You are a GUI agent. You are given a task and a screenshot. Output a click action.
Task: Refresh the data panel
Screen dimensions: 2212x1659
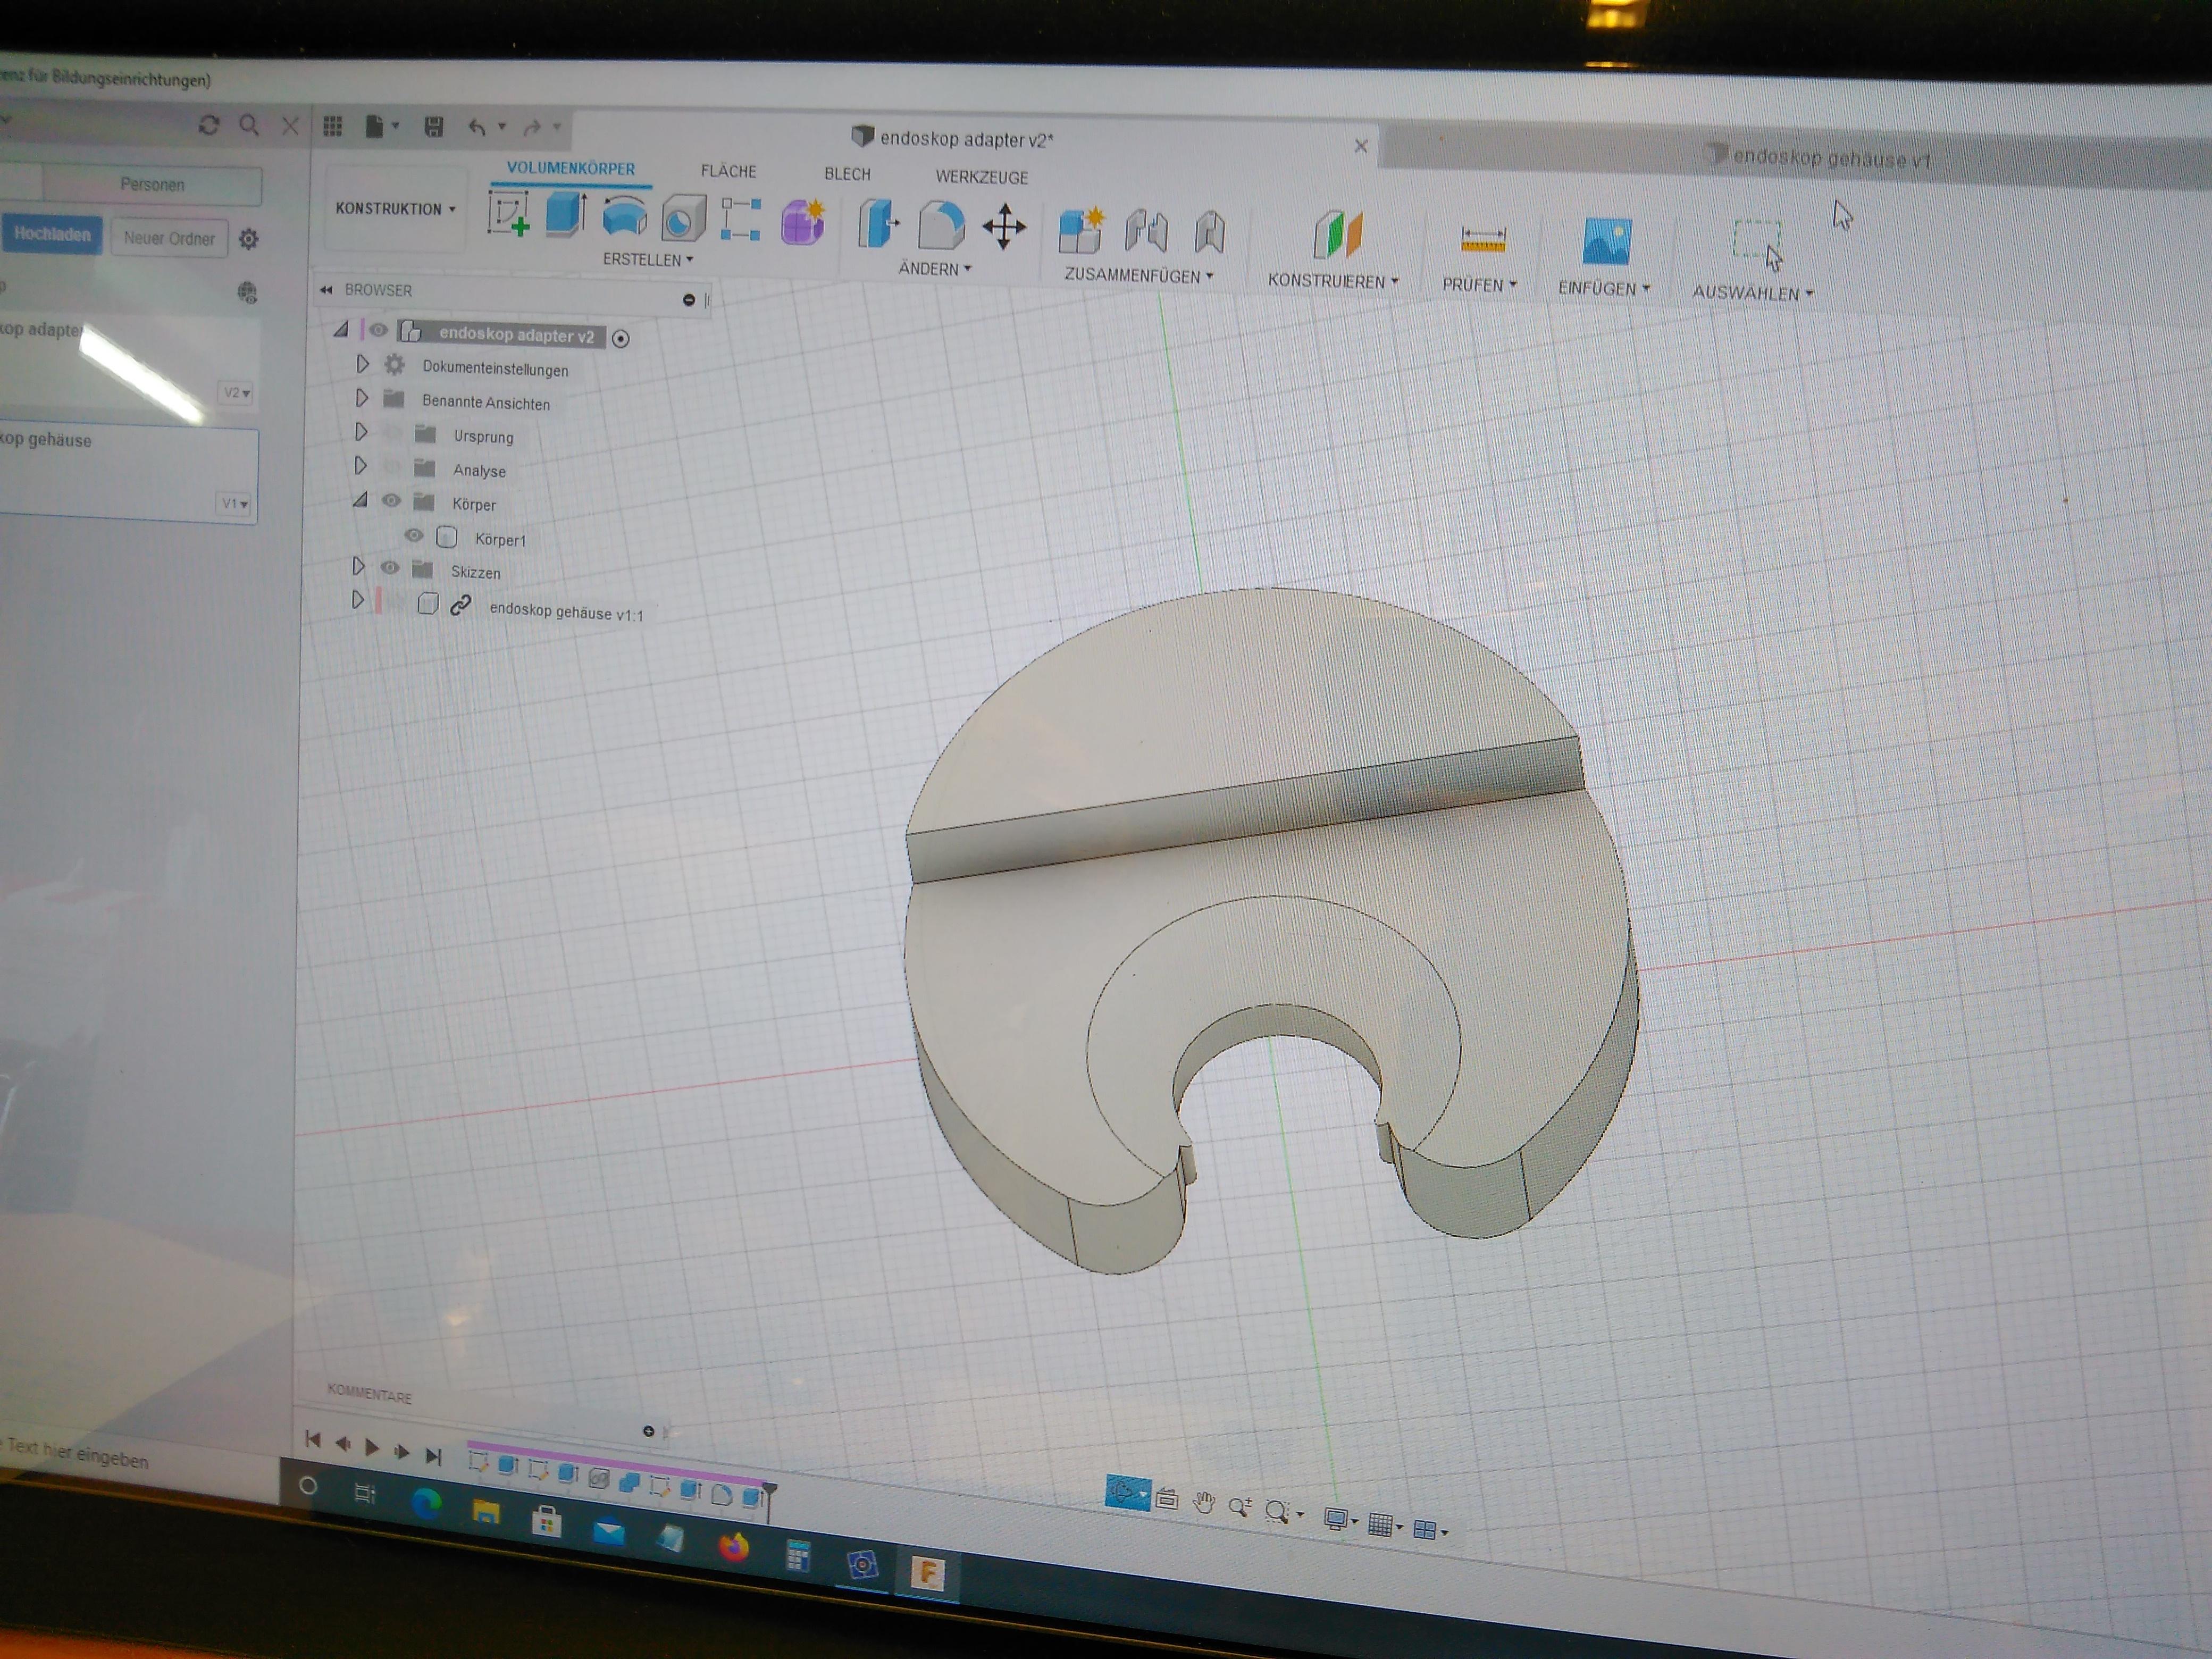209,124
